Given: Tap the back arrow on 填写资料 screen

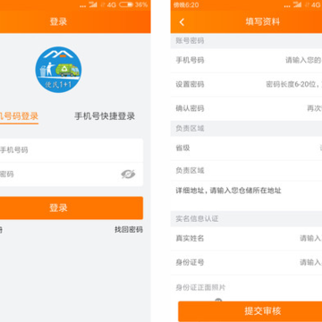Looking at the screenshot, I should coord(182,21).
